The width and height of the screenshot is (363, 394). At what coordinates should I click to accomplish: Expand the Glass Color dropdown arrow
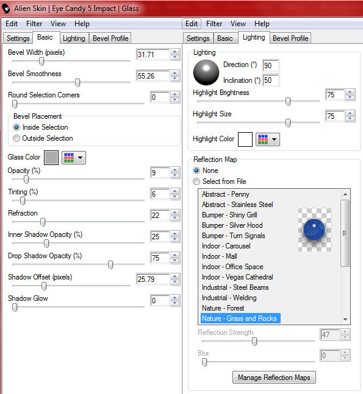pyautogui.click(x=80, y=158)
